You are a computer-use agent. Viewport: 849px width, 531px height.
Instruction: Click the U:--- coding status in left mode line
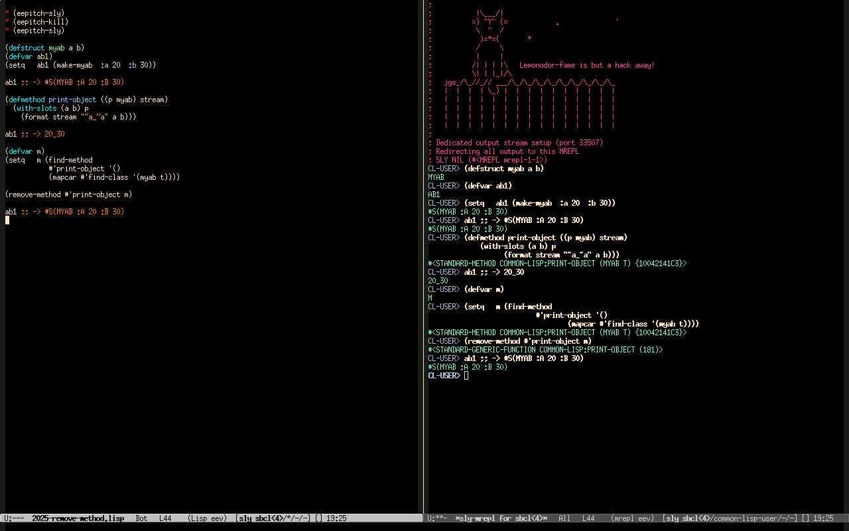coord(15,518)
